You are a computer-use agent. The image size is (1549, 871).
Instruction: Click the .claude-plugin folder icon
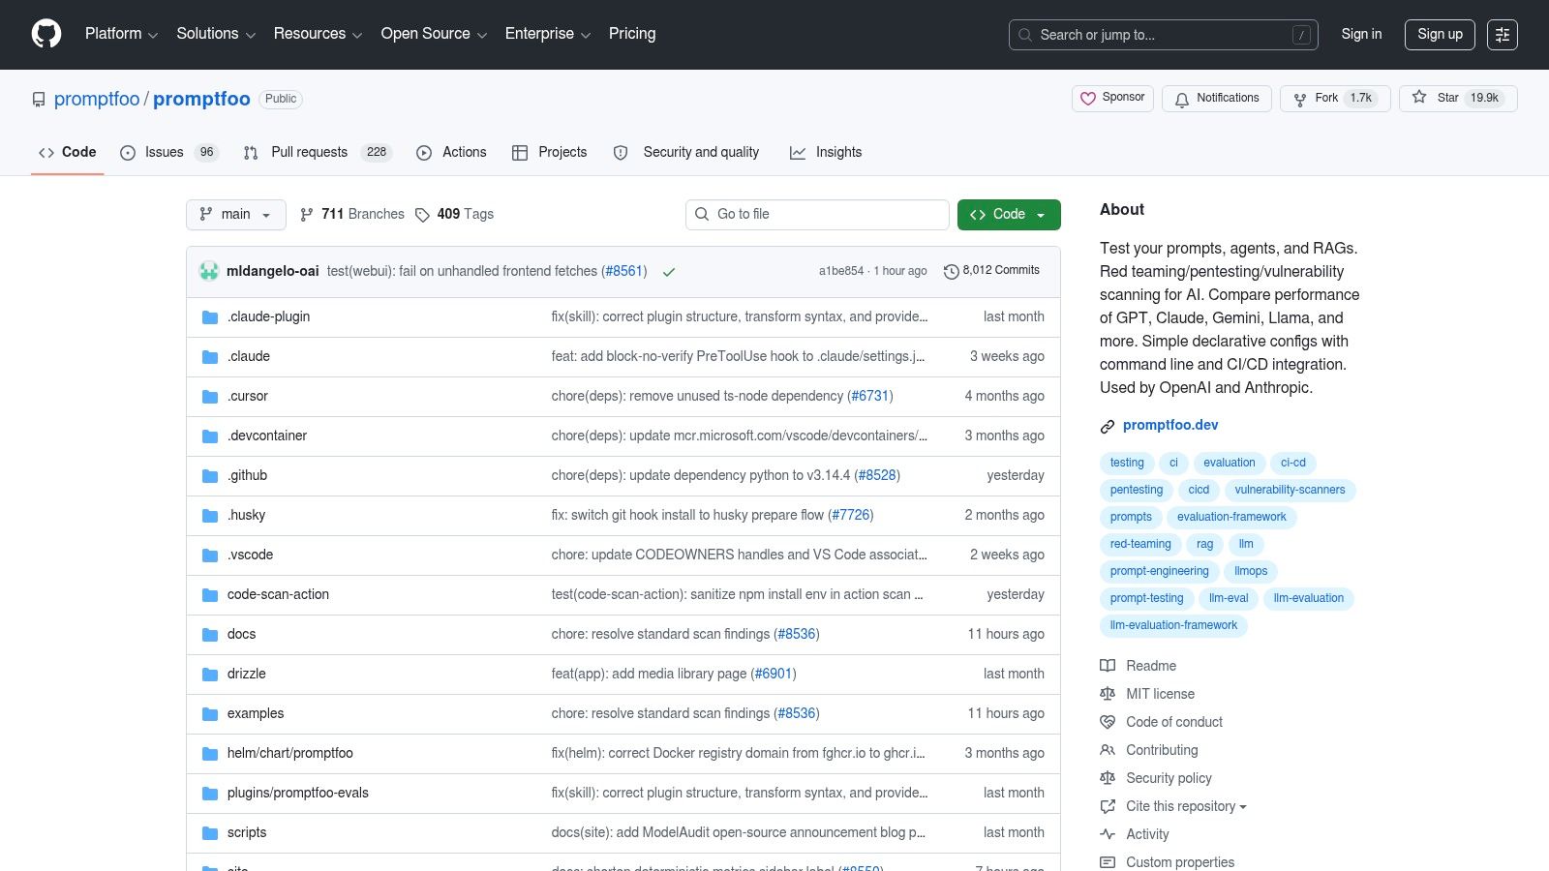(210, 317)
